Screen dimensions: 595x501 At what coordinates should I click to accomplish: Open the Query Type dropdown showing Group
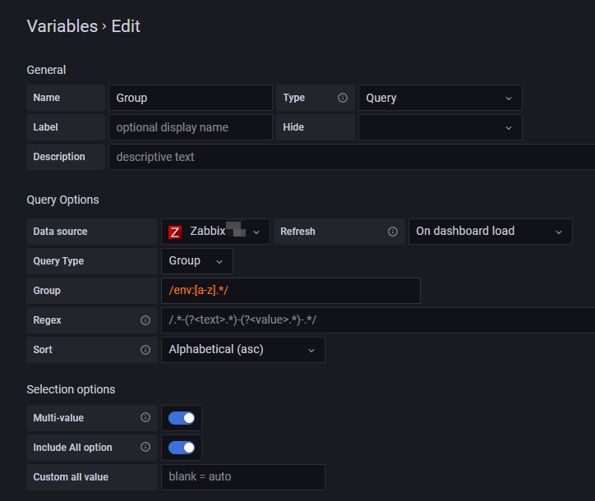(x=196, y=261)
